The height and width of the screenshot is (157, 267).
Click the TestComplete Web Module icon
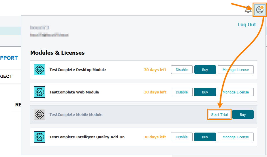point(39,92)
